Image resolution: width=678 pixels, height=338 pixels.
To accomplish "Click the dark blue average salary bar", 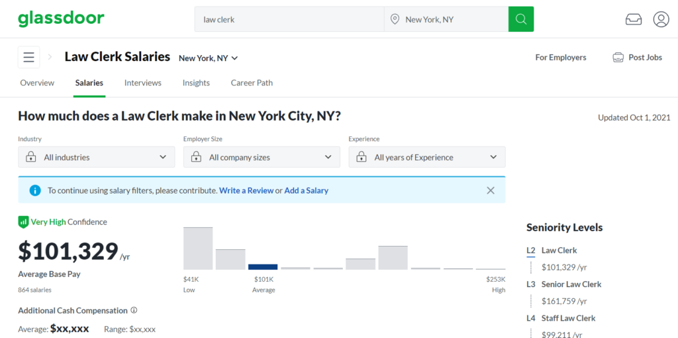I will pyautogui.click(x=263, y=266).
